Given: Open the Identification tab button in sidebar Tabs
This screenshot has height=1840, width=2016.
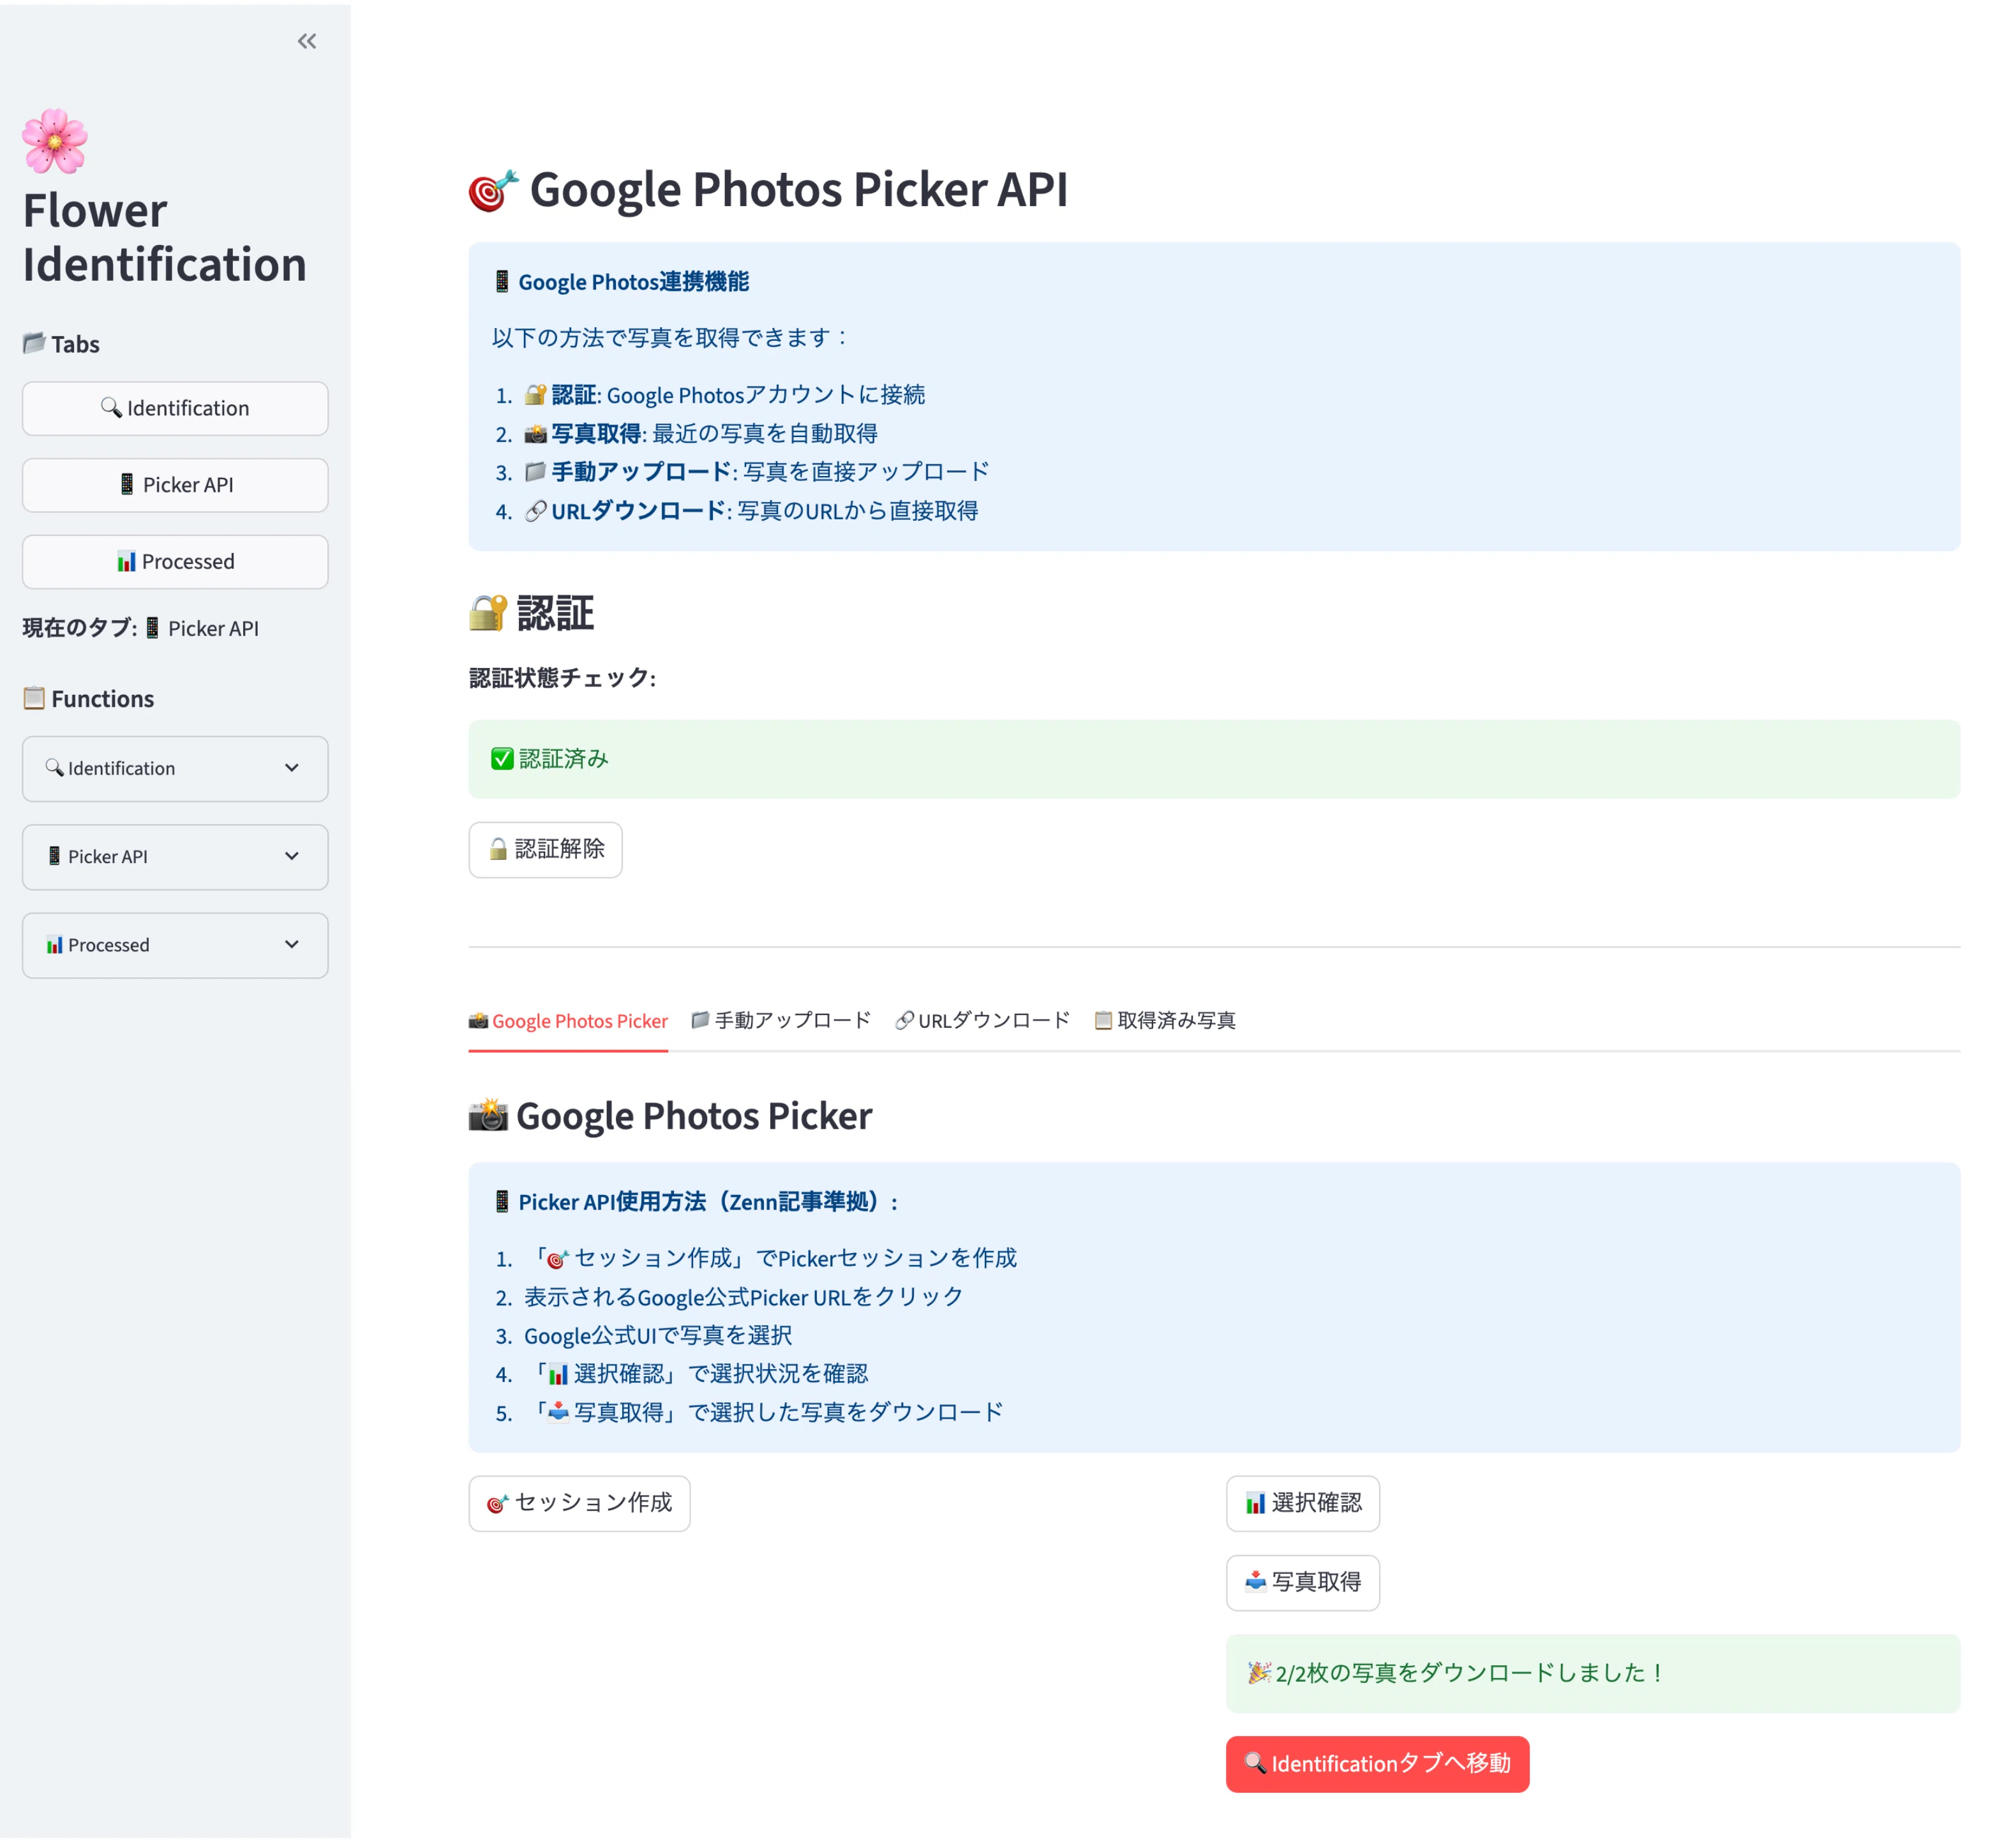Looking at the screenshot, I should pos(175,408).
